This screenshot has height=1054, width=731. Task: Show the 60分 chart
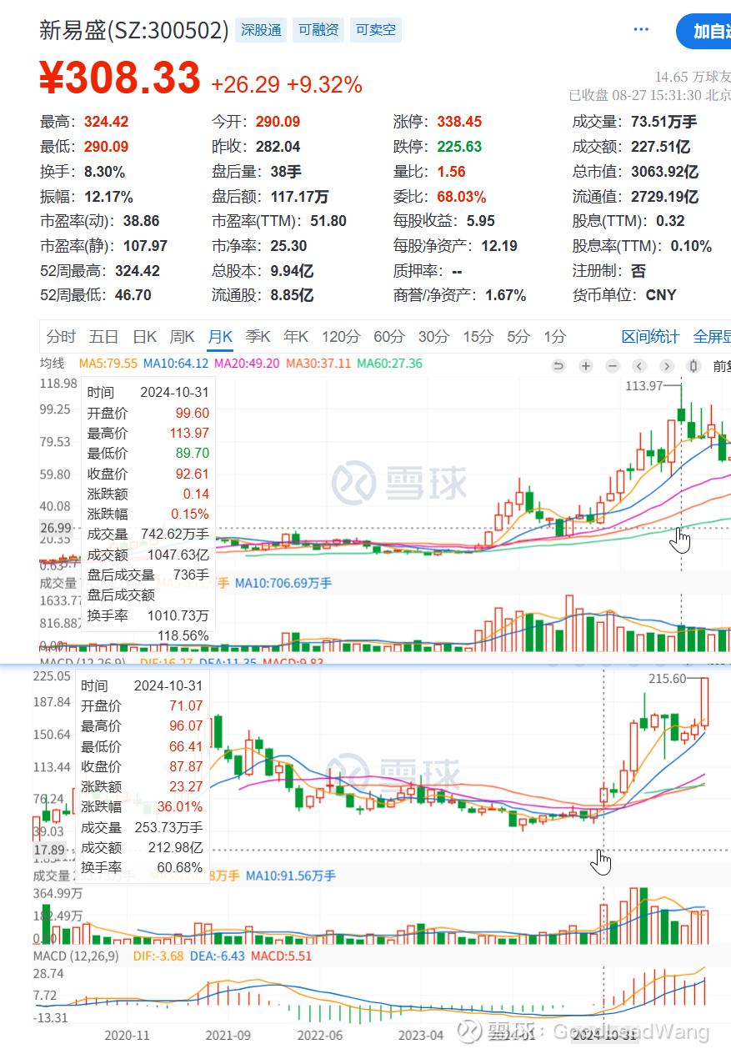388,337
